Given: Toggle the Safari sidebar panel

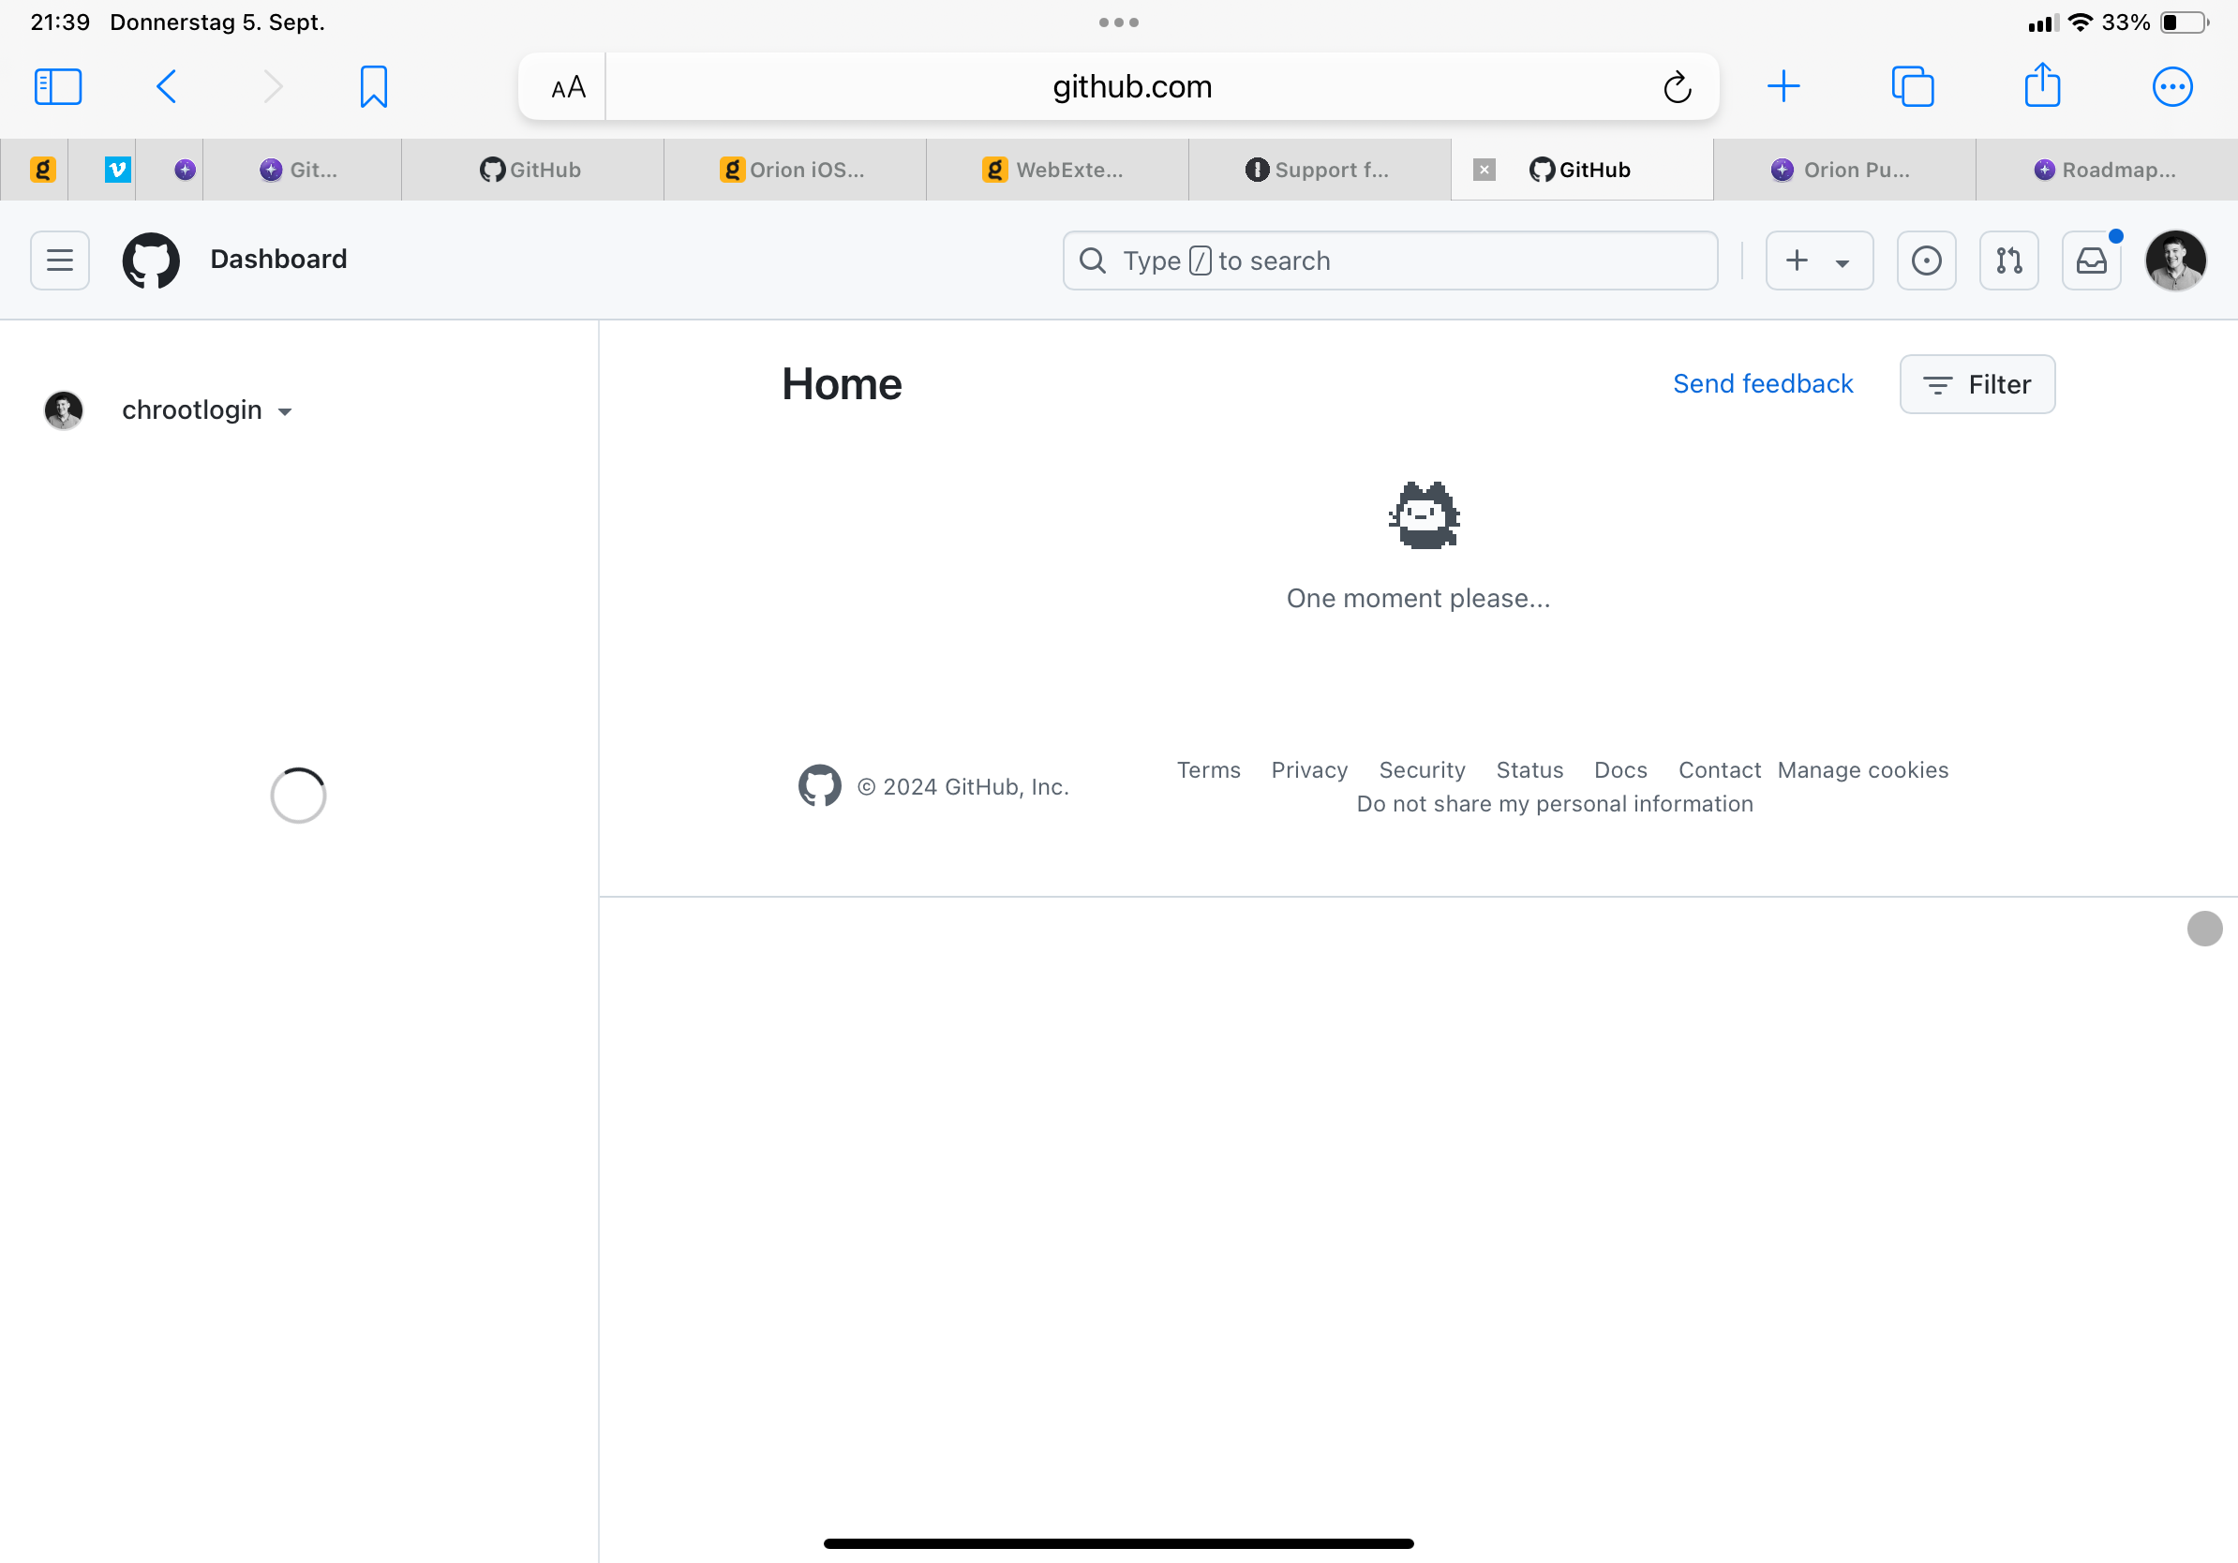Looking at the screenshot, I should point(57,87).
